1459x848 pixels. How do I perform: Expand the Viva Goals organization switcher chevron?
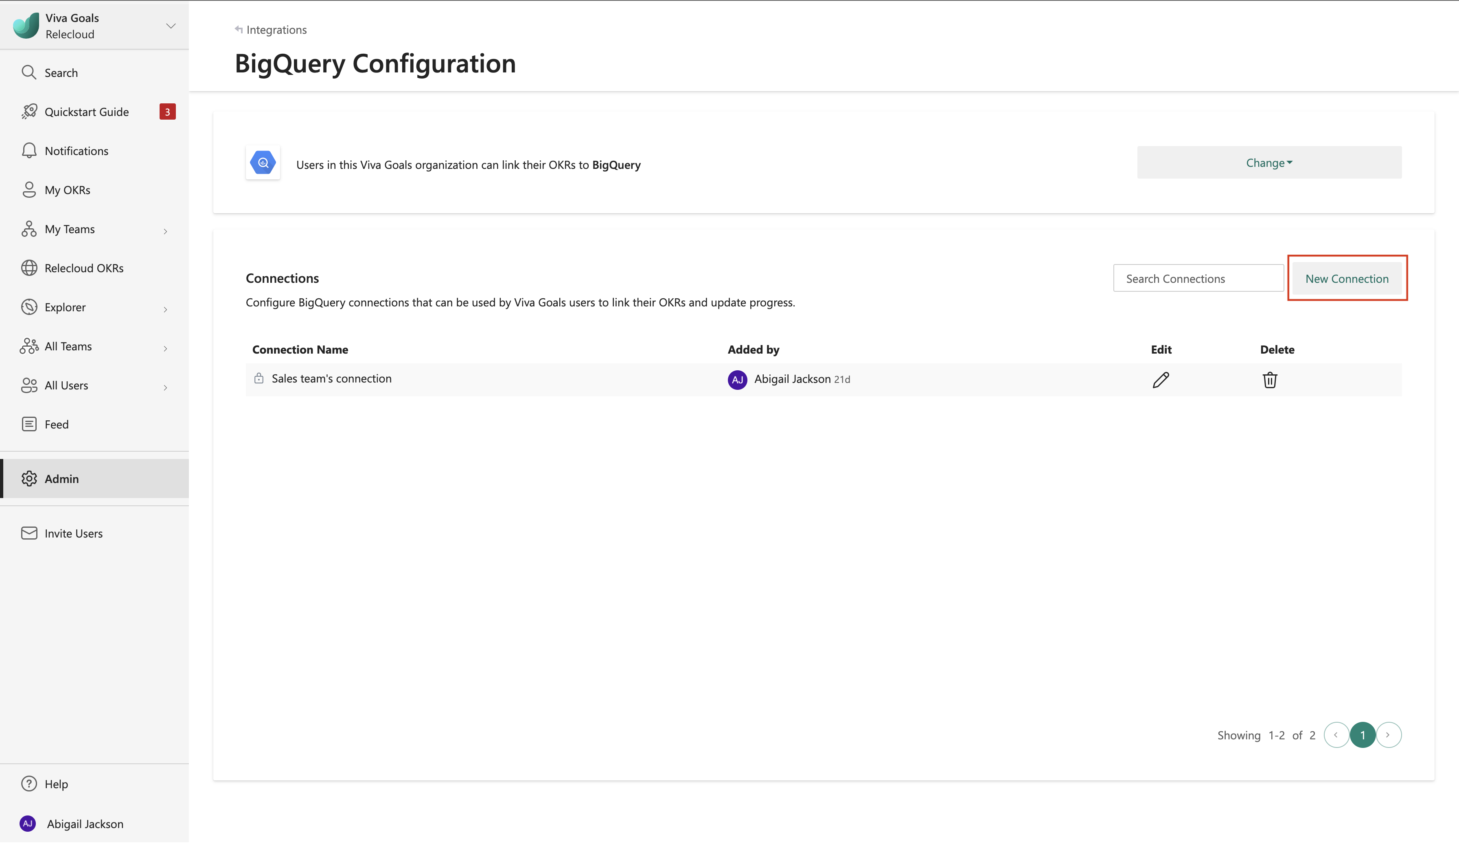point(171,26)
